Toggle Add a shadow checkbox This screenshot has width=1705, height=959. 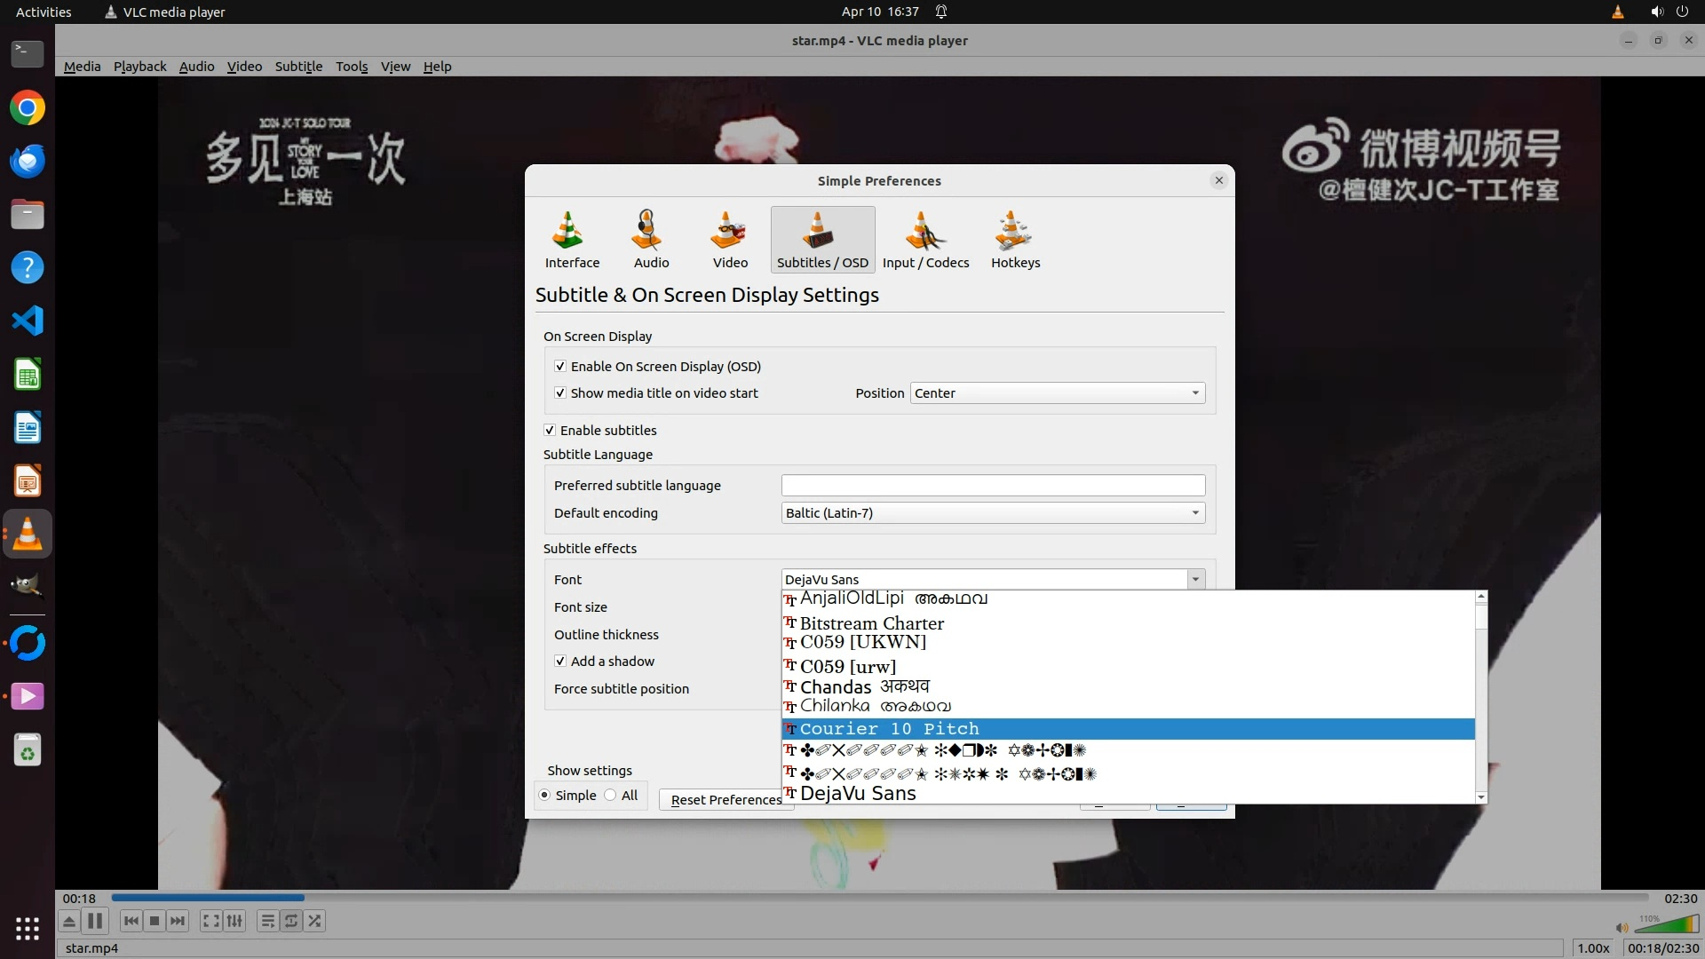[x=560, y=661]
